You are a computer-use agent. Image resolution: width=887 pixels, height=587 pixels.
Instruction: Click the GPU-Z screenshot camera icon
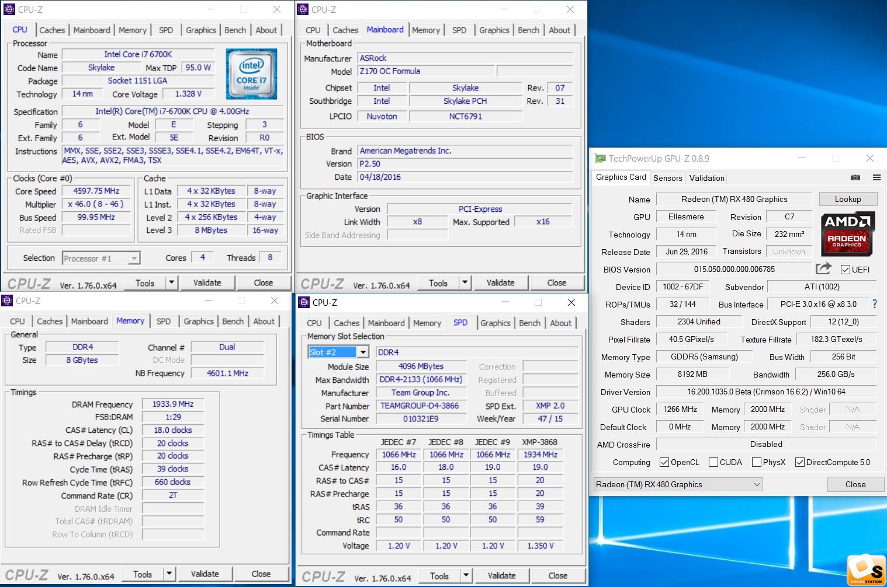[x=855, y=177]
